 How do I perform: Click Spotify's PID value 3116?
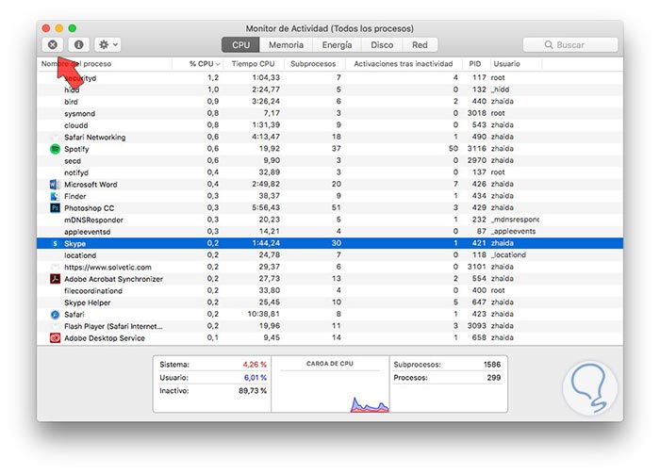(476, 149)
